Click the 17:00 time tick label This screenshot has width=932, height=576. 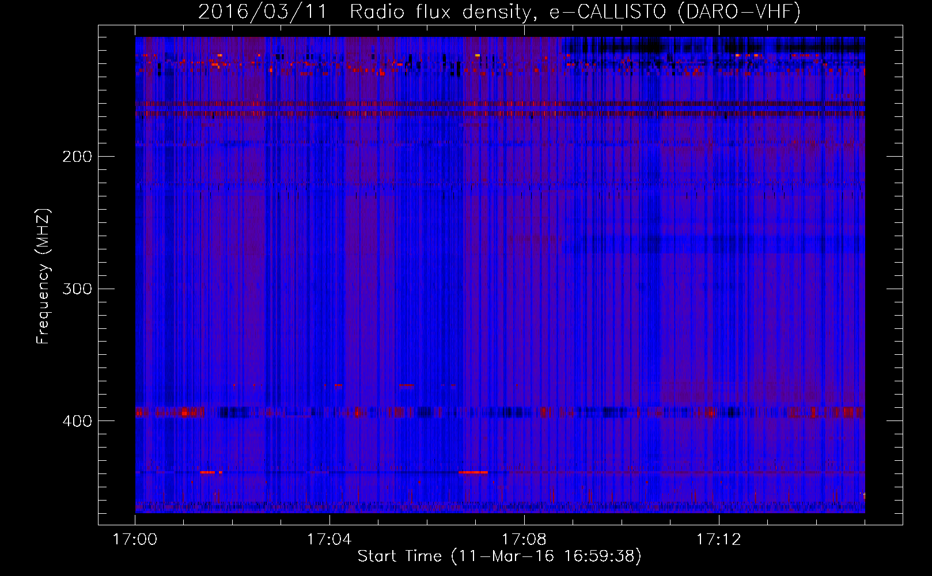135,540
